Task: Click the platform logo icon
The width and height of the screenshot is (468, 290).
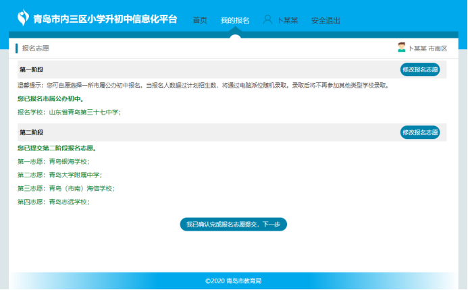Action: click(24, 17)
